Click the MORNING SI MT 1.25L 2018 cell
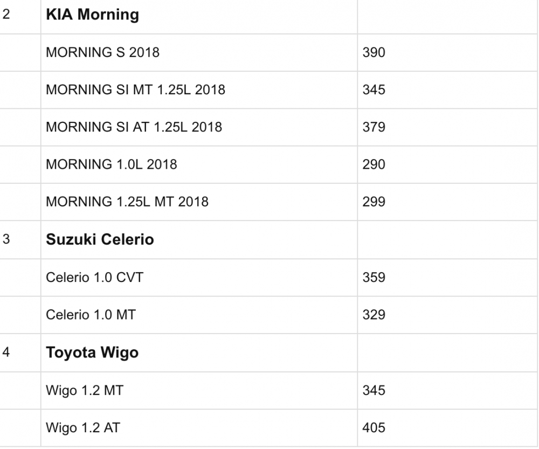The height and width of the screenshot is (449, 539). [136, 89]
